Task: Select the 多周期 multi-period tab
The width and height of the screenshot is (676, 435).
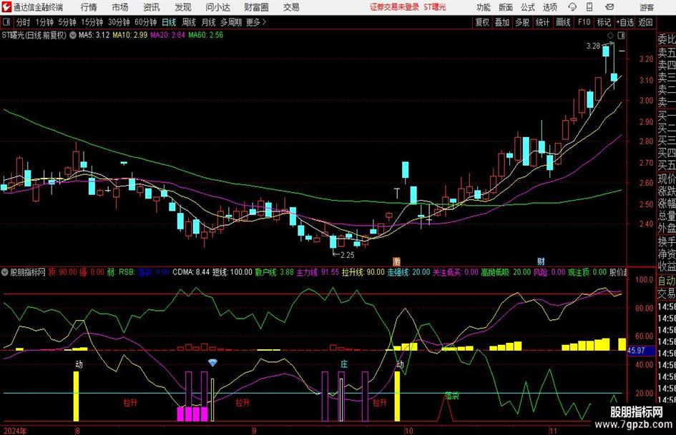Action: point(230,22)
